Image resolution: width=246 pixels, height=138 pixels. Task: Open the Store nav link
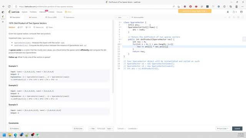pyautogui.click(x=68, y=12)
